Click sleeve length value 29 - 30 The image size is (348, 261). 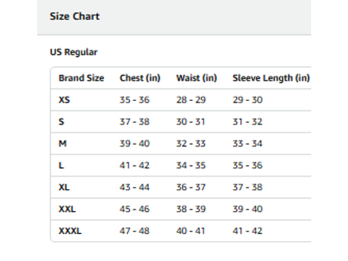pyautogui.click(x=247, y=100)
